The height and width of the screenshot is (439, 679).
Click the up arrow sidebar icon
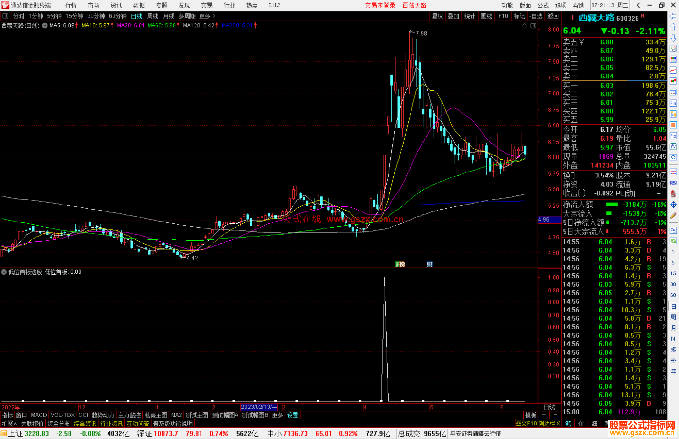(673, 27)
